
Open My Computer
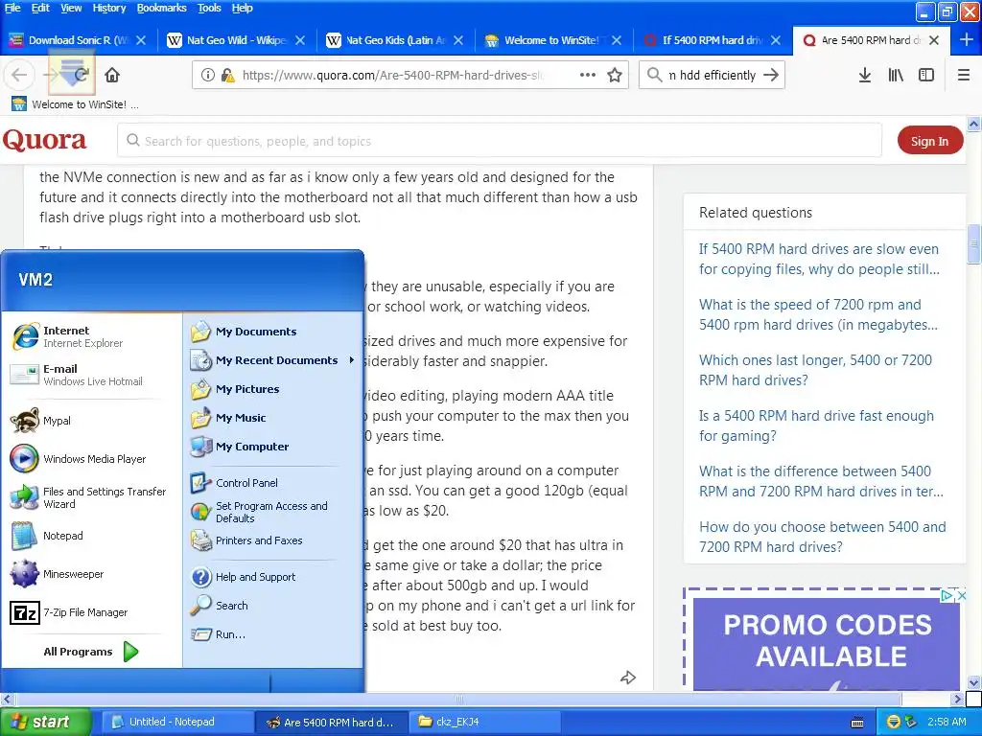pyautogui.click(x=239, y=447)
